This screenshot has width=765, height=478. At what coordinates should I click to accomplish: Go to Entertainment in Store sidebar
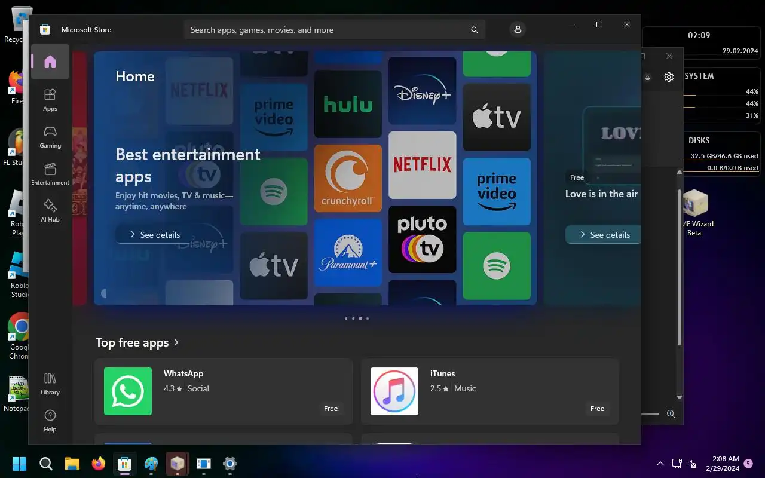pyautogui.click(x=50, y=173)
